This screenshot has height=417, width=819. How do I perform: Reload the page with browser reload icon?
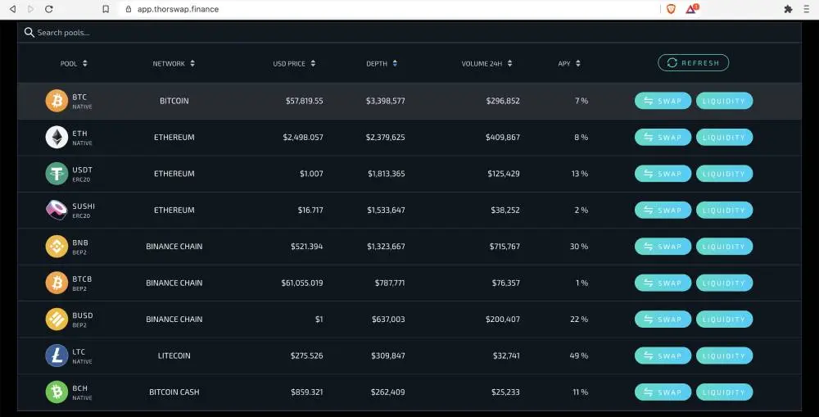coord(48,9)
